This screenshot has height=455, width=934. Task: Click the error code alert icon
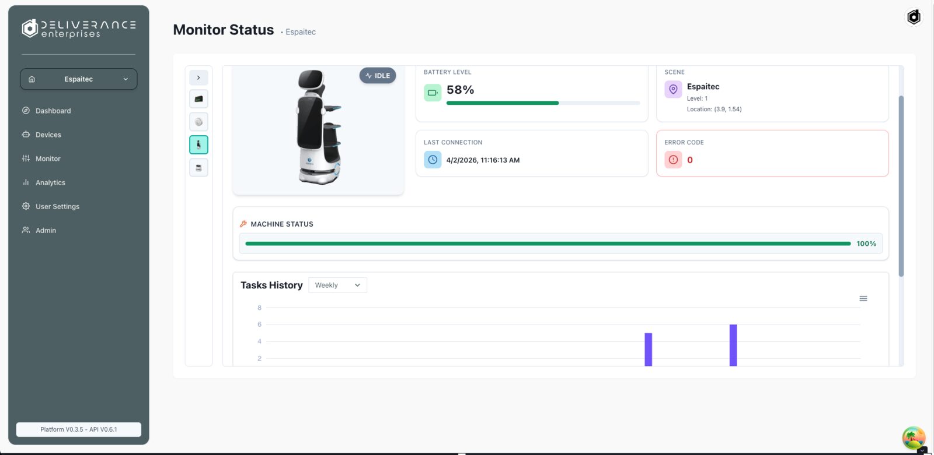tap(673, 160)
